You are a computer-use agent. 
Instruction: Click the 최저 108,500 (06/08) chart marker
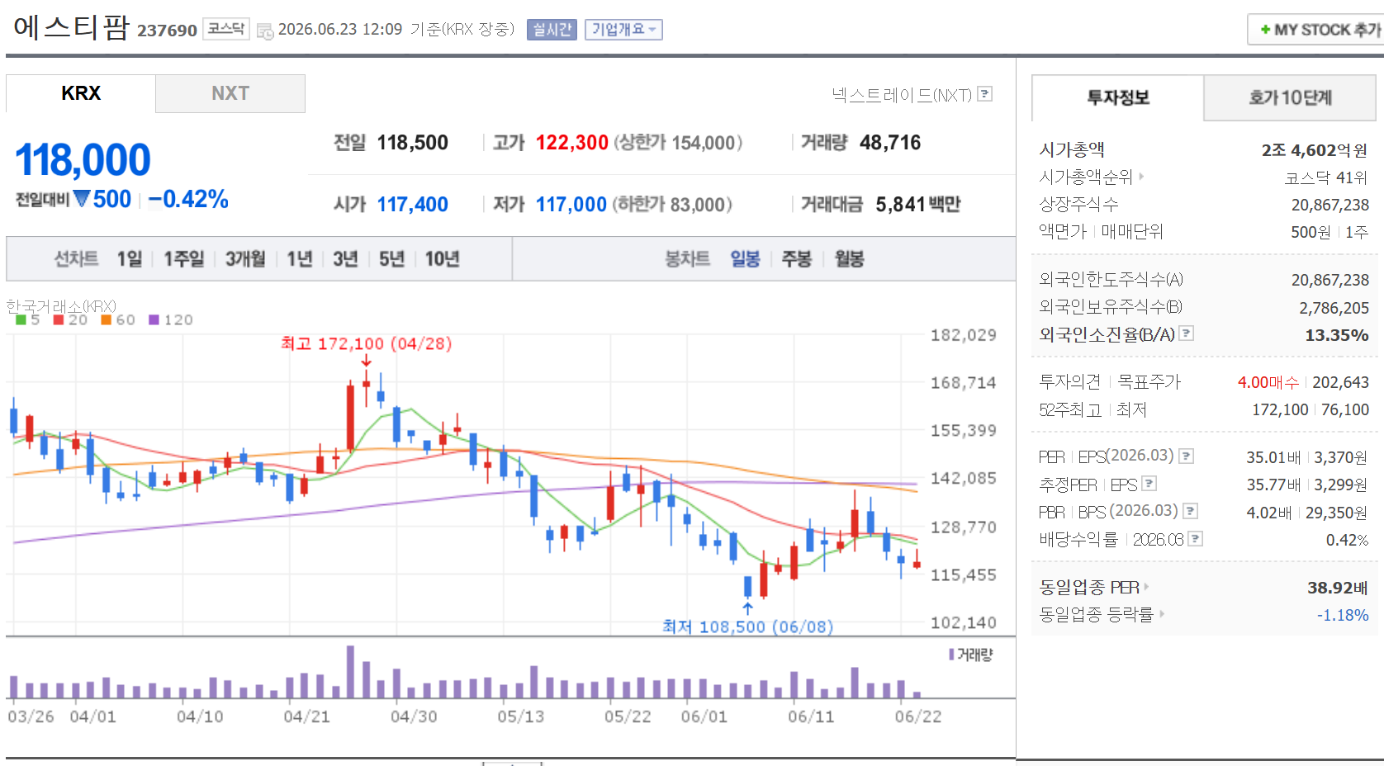748,627
